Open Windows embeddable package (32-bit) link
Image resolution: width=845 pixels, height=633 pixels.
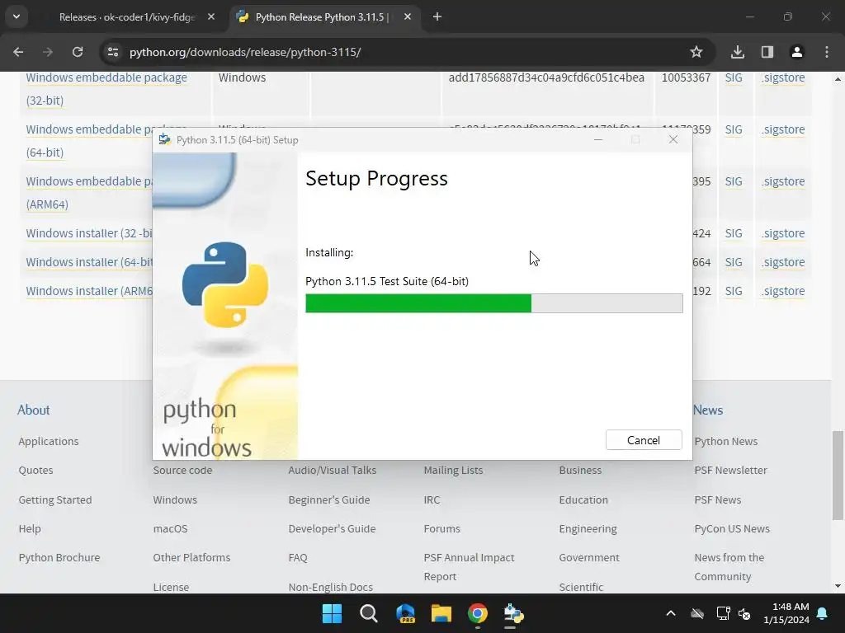click(x=106, y=89)
